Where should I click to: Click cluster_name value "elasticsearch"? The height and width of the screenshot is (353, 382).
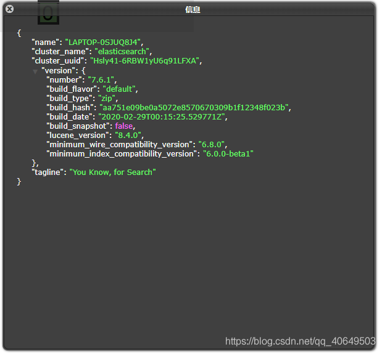click(122, 52)
